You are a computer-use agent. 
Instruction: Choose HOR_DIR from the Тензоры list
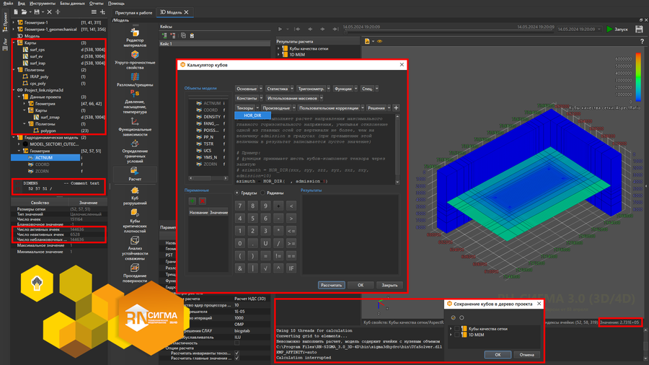click(252, 115)
